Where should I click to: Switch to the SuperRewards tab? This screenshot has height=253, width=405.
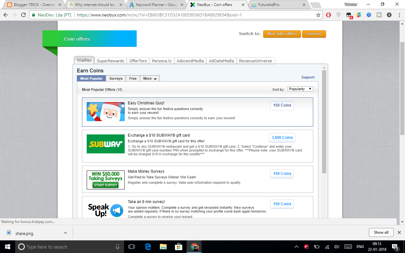coord(110,61)
